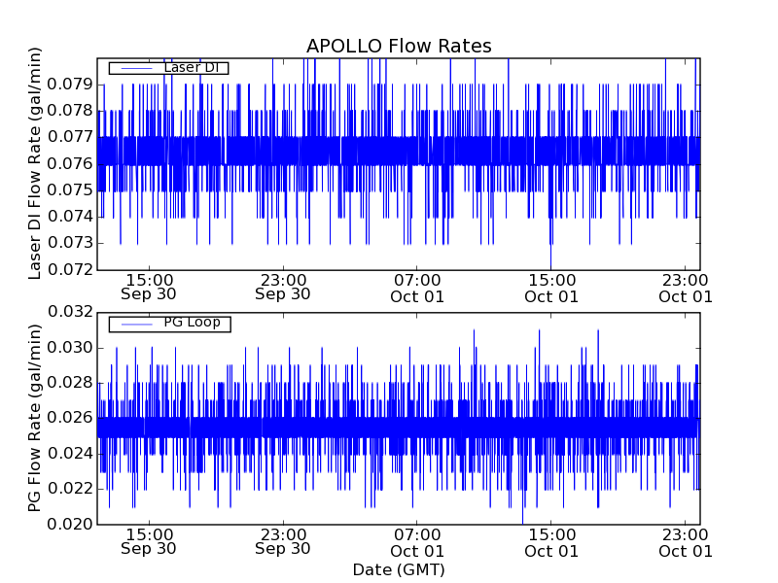The width and height of the screenshot is (778, 583).
Task: Click the blue line sample in Laser DI legend
Action: pos(134,68)
